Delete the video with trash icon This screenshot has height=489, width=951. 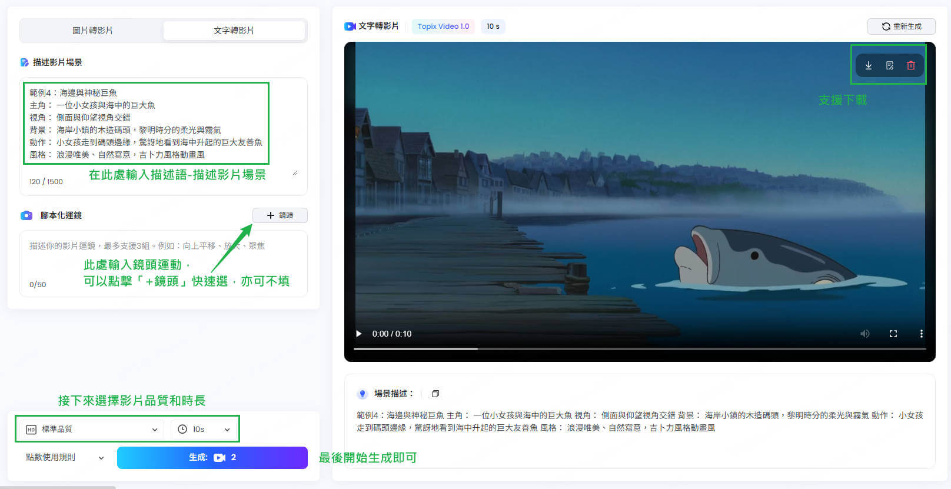911,66
